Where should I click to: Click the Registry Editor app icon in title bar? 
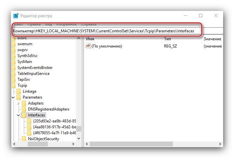[x=16, y=16]
